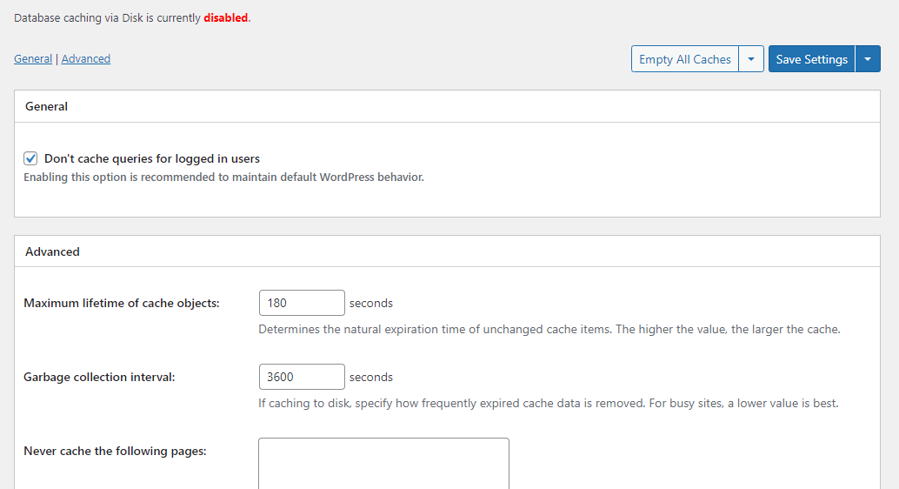The height and width of the screenshot is (489, 899).
Task: Click the General section heading
Action: pyautogui.click(x=46, y=106)
